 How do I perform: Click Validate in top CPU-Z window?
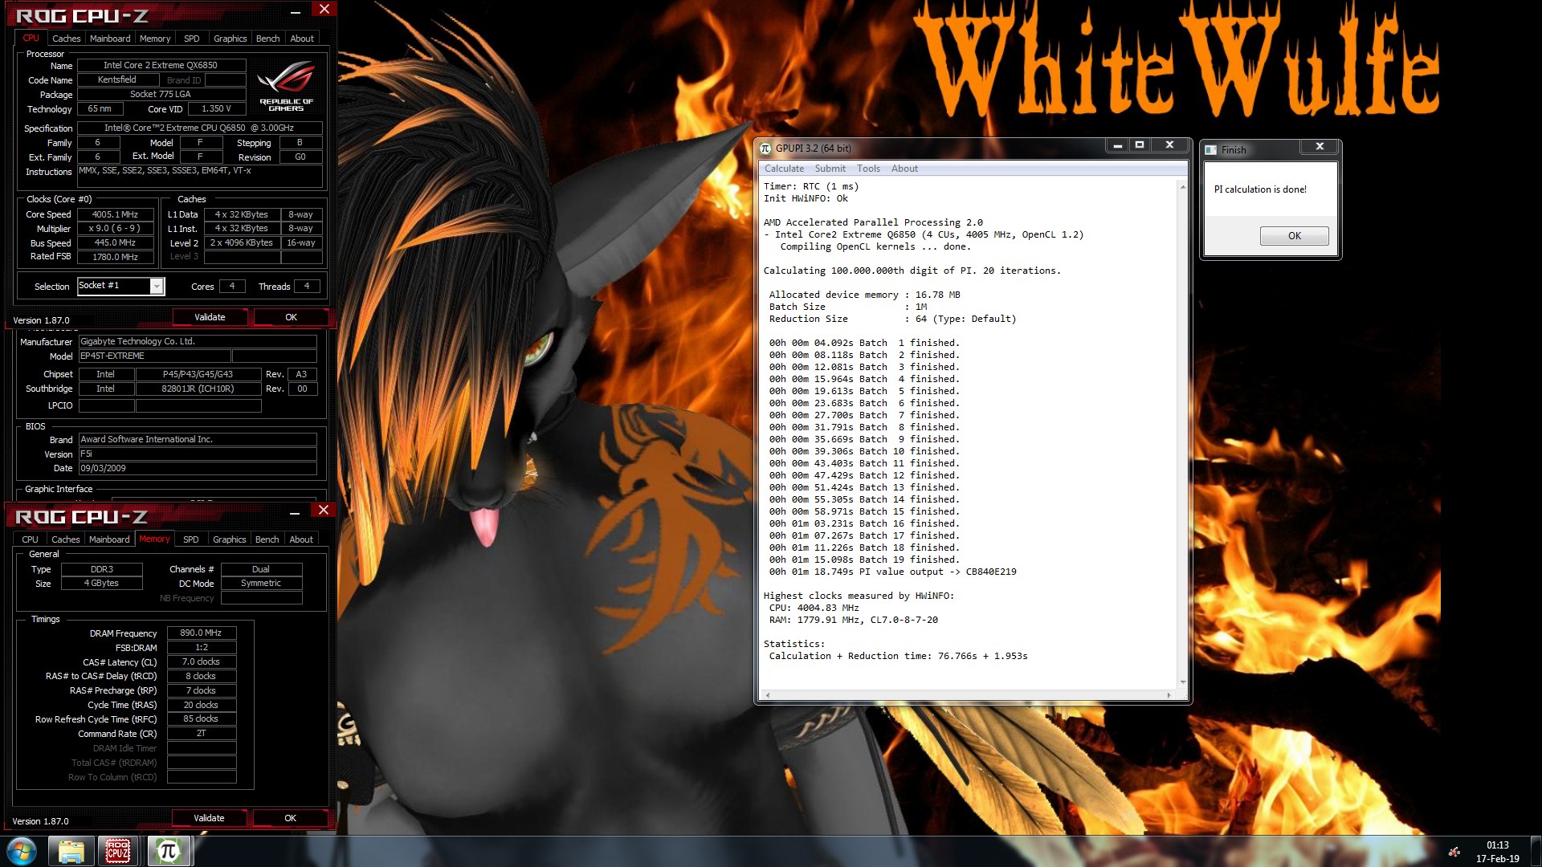pos(210,317)
